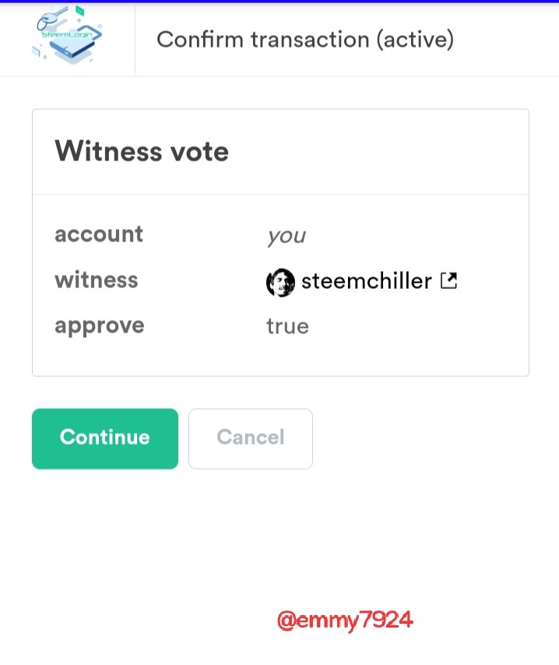This screenshot has height=665, width=559.
Task: Click Confirm transaction (active) title
Action: tap(305, 40)
